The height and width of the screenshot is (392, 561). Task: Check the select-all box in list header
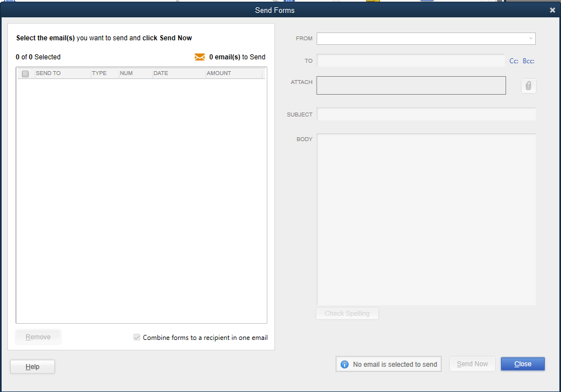[x=25, y=73]
